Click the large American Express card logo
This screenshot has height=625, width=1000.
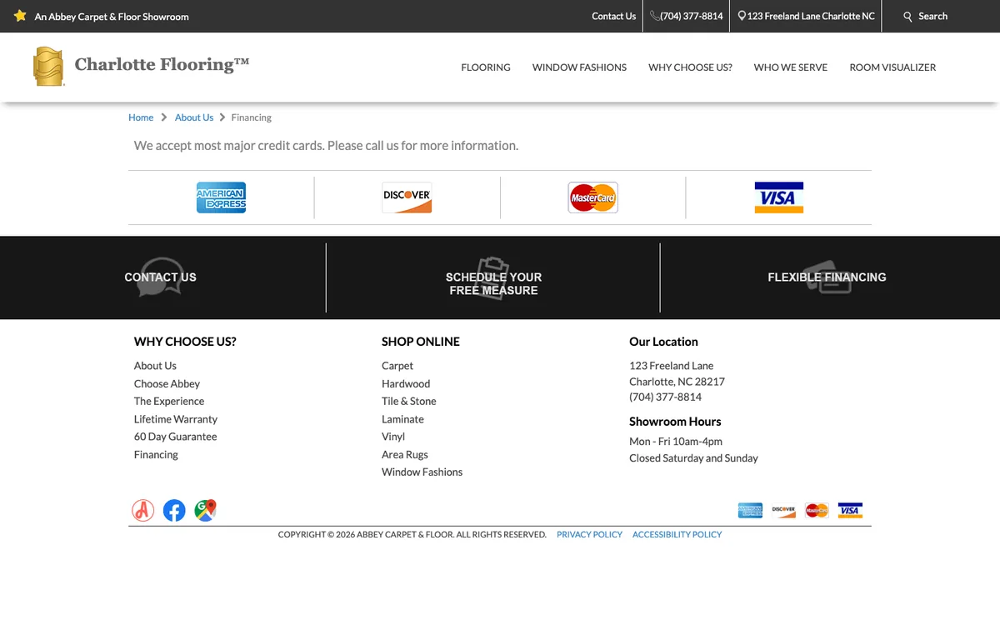point(221,197)
